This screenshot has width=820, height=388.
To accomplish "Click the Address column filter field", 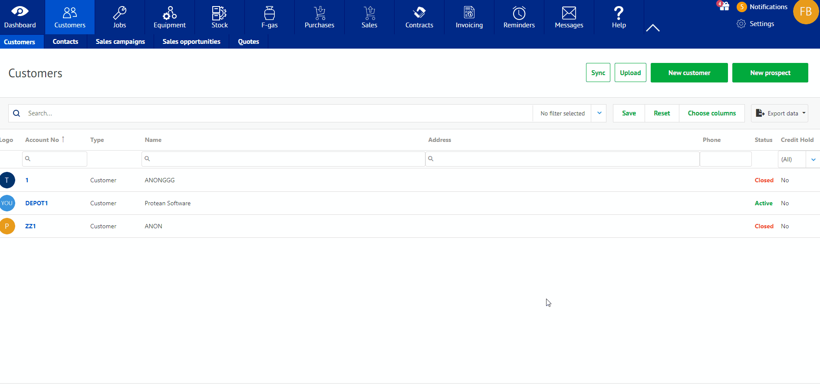I will coord(563,159).
